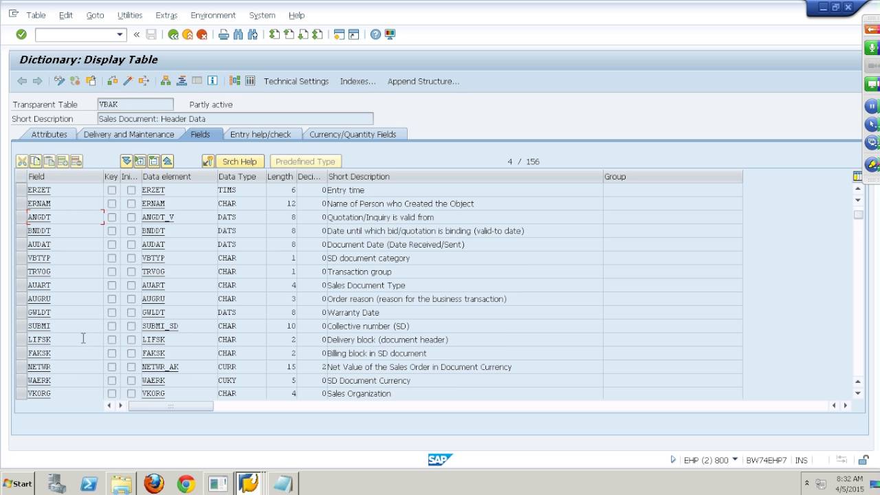Toggle the Key checkbox for NETWR
The height and width of the screenshot is (495, 880).
111,367
